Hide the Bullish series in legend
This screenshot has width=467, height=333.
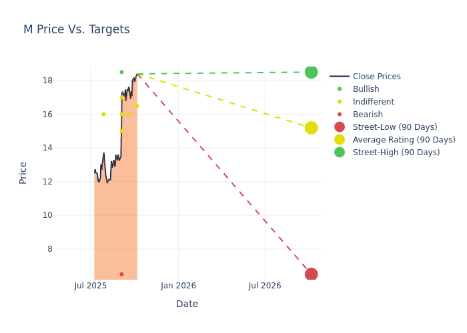click(366, 89)
